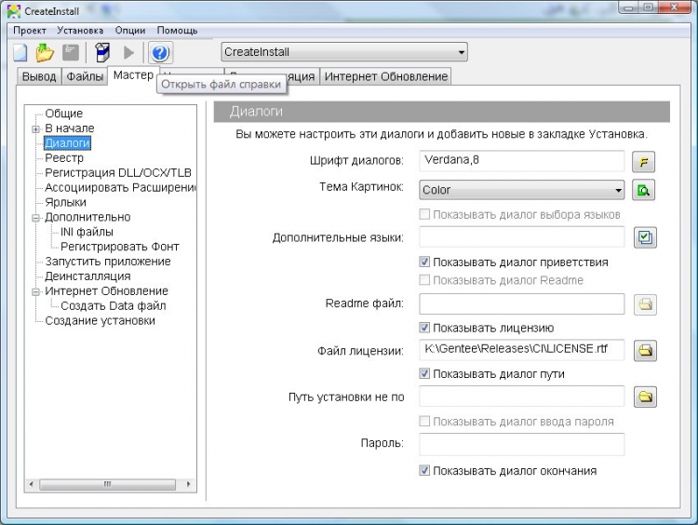Open a project with the folder icon

point(45,52)
